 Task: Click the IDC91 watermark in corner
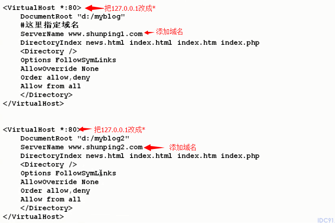tap(326, 220)
